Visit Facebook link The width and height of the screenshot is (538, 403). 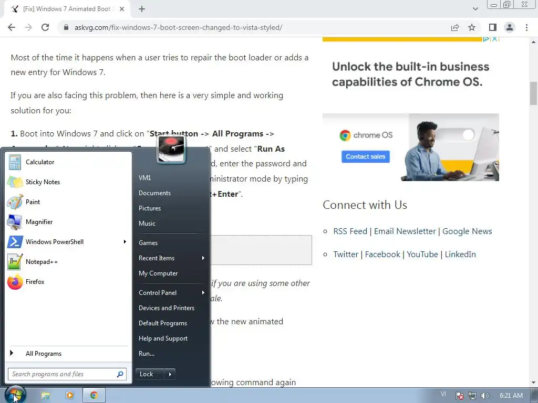click(x=382, y=254)
